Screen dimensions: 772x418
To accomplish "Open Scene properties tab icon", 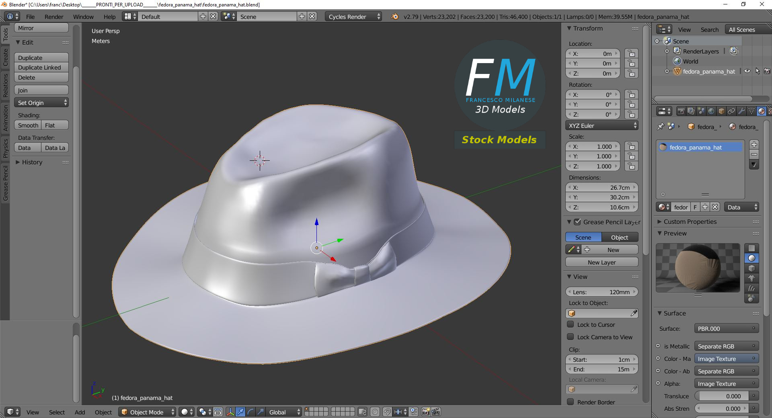I will [x=701, y=111].
